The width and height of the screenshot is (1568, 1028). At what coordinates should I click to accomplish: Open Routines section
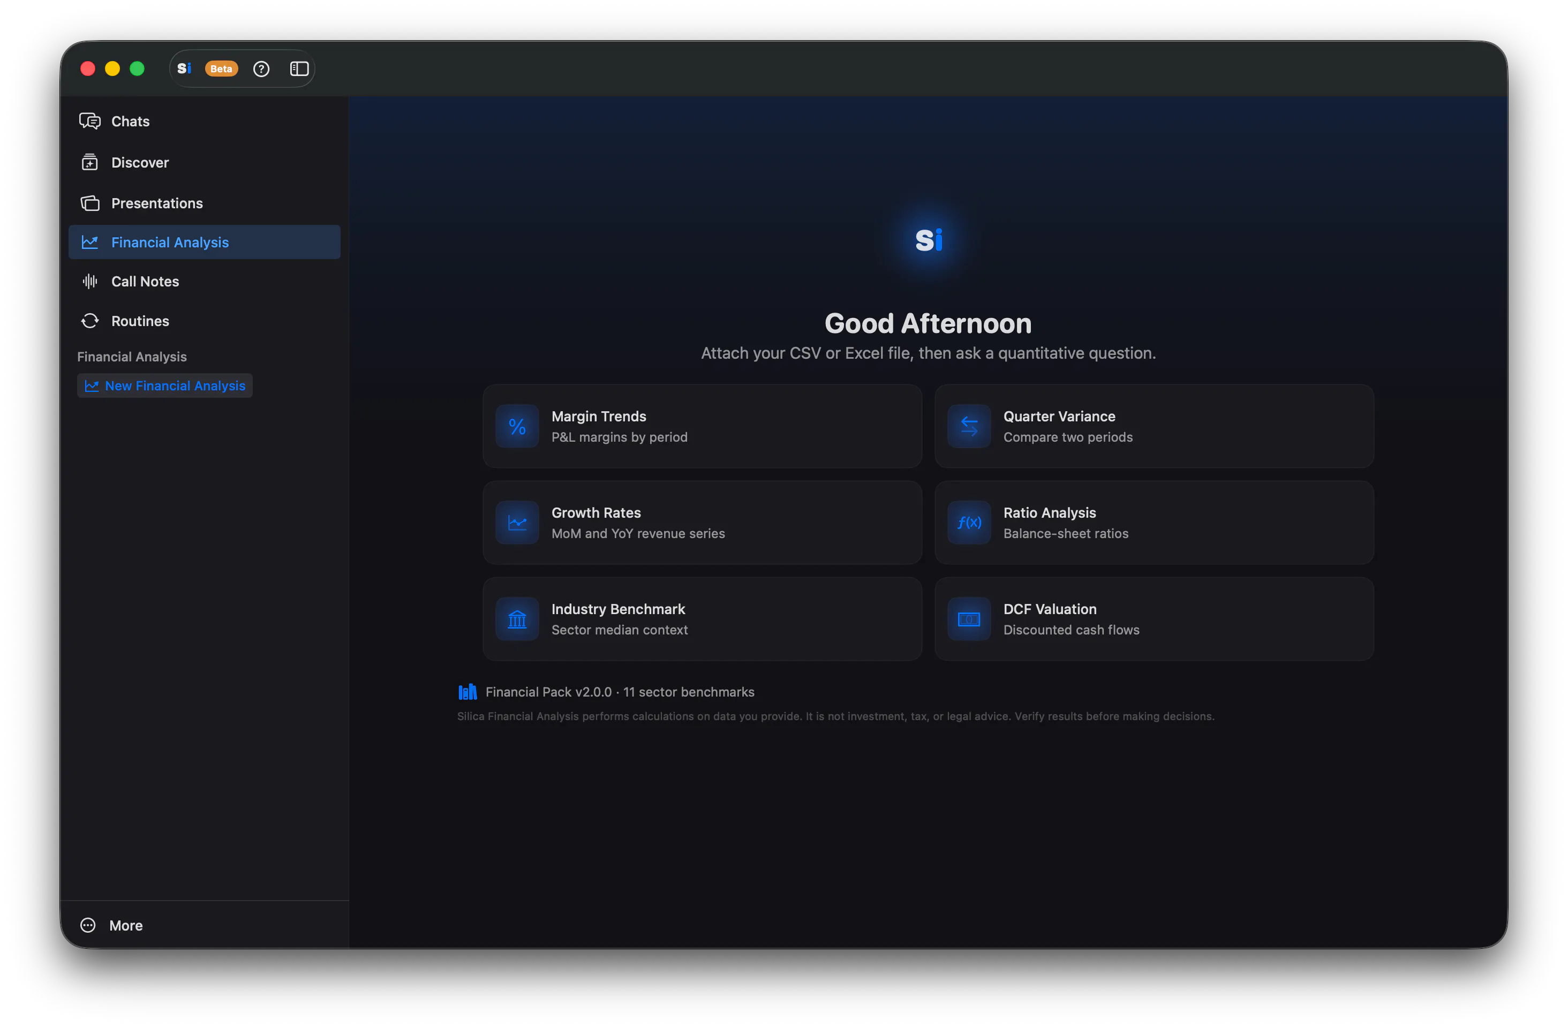(204, 321)
